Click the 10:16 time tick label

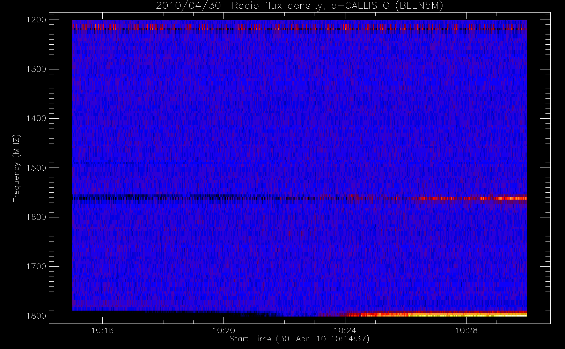[102, 331]
